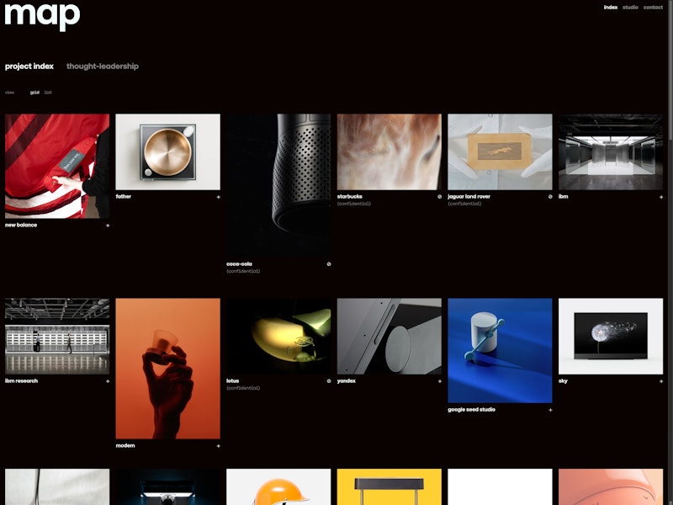
Task: Select the project index tab
Action: [29, 66]
